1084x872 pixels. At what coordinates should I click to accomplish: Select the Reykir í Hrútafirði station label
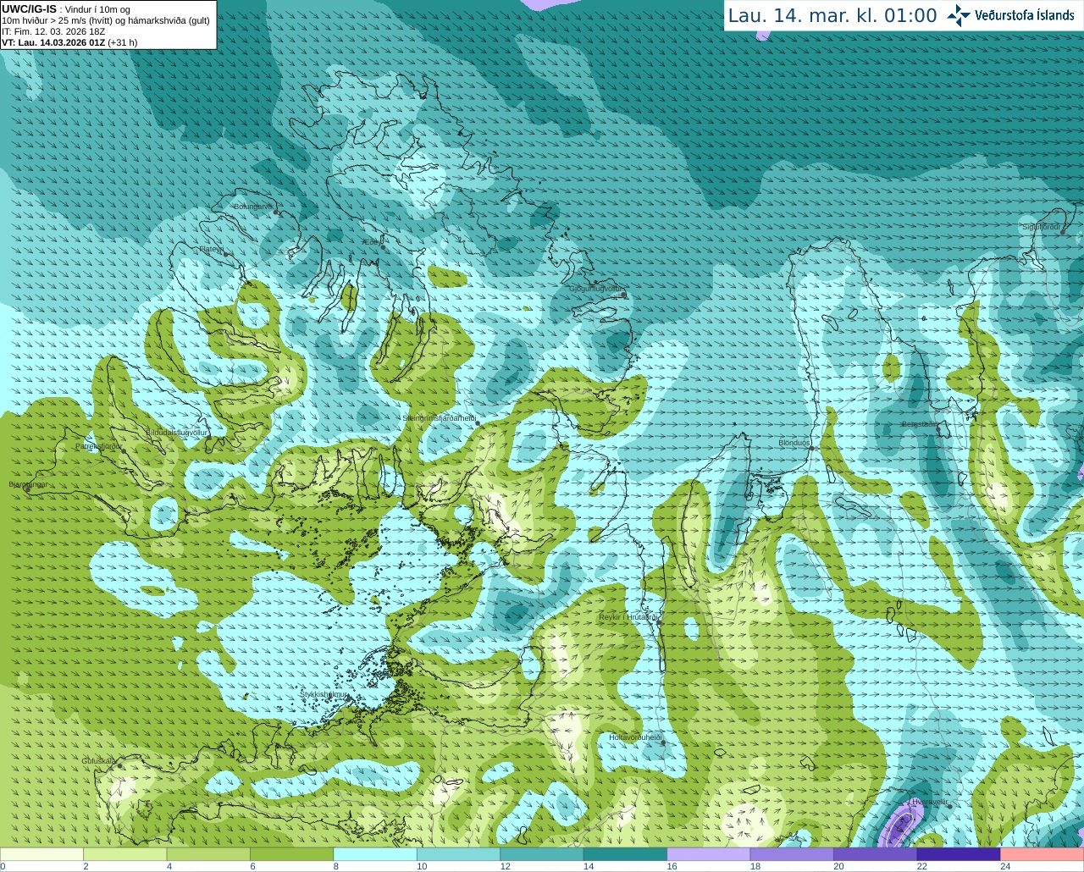629,617
